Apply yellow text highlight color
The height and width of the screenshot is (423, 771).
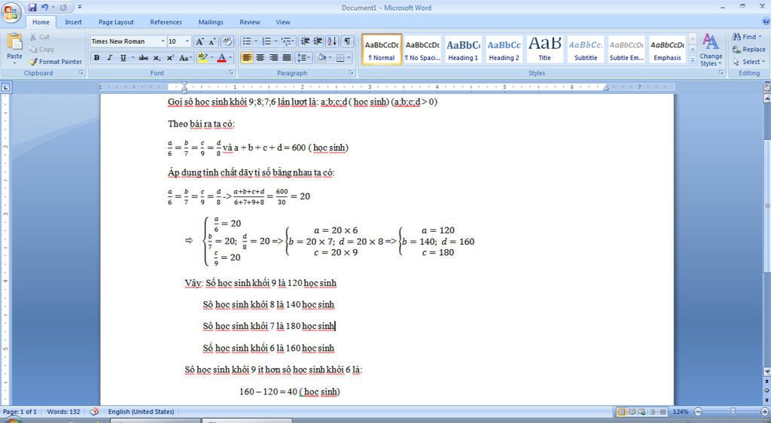(202, 58)
